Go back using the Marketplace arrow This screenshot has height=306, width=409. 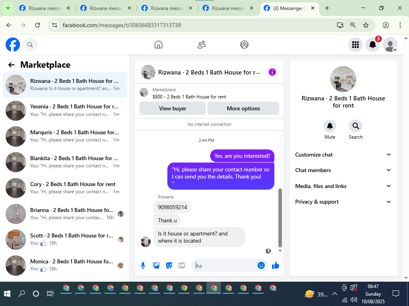pos(11,65)
